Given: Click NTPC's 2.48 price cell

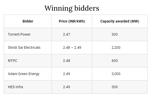Looking at the screenshot, I should click(x=72, y=61).
